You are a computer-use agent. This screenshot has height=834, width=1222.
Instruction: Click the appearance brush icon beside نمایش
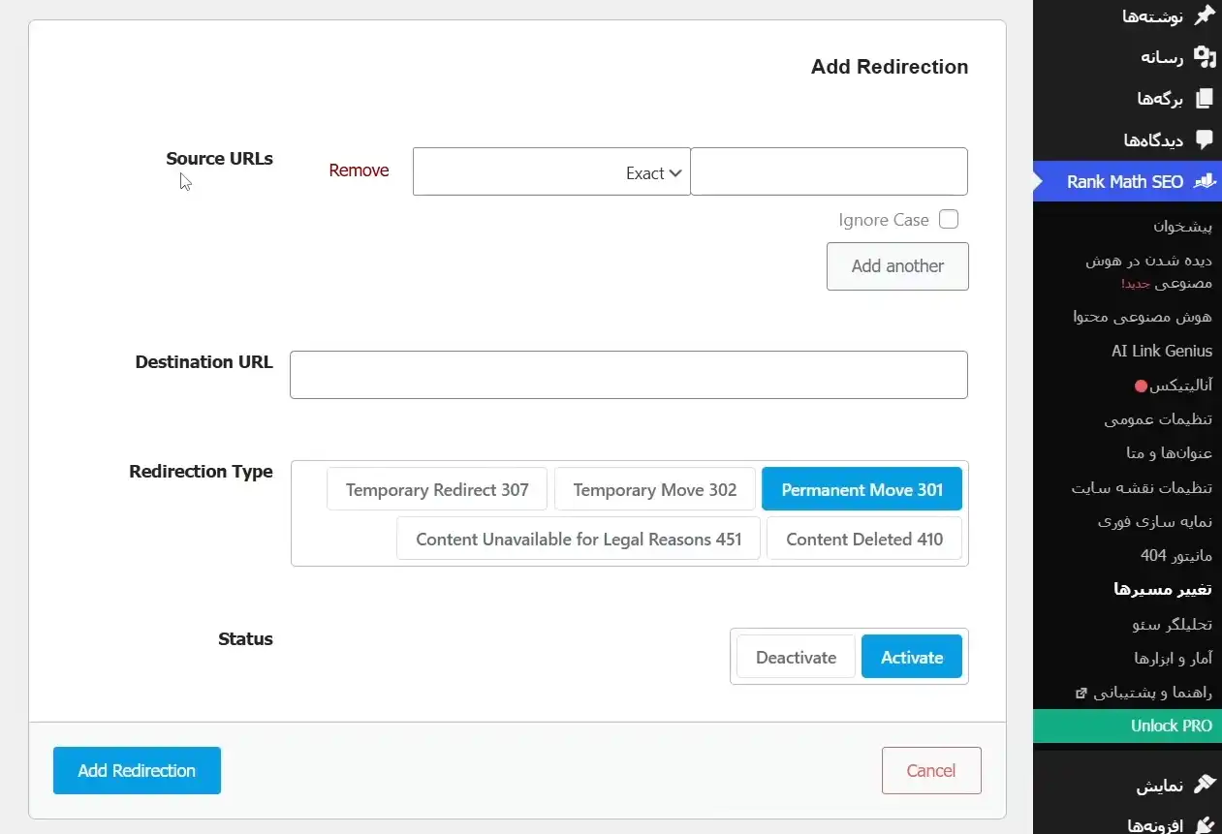coord(1205,785)
